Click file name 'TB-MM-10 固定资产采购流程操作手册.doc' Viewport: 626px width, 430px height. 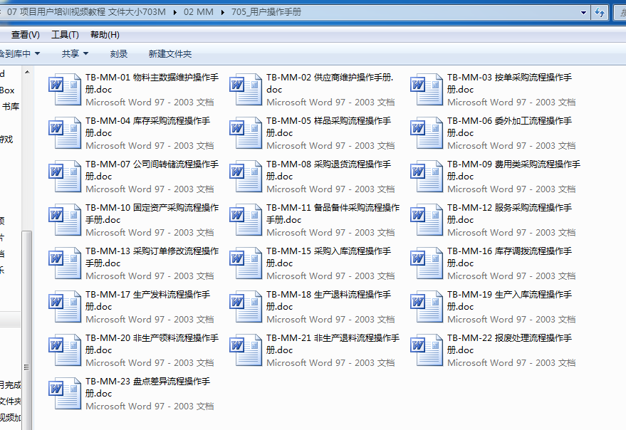[x=152, y=214]
